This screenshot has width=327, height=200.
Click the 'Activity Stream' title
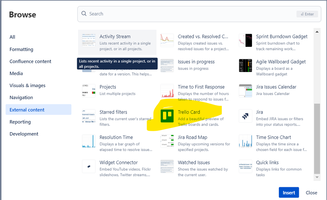[x=115, y=37]
